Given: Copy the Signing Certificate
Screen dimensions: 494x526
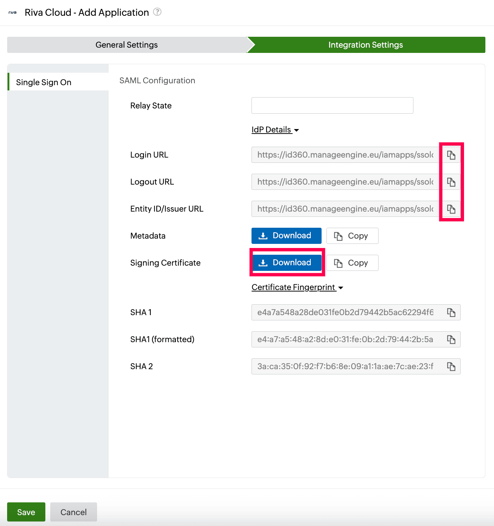Looking at the screenshot, I should tap(352, 263).
